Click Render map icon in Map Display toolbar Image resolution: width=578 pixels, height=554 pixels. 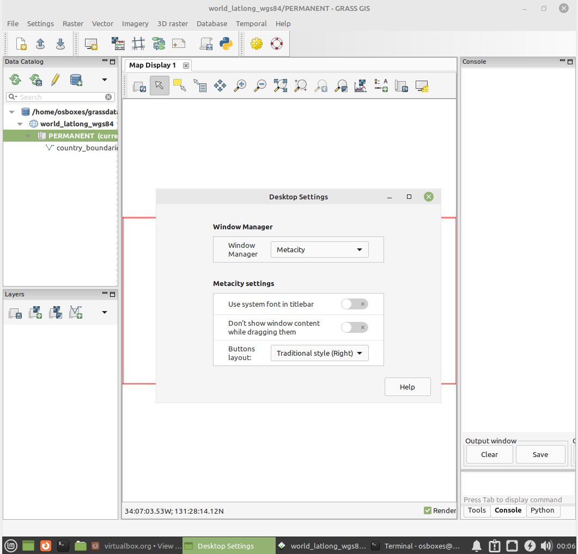click(139, 86)
